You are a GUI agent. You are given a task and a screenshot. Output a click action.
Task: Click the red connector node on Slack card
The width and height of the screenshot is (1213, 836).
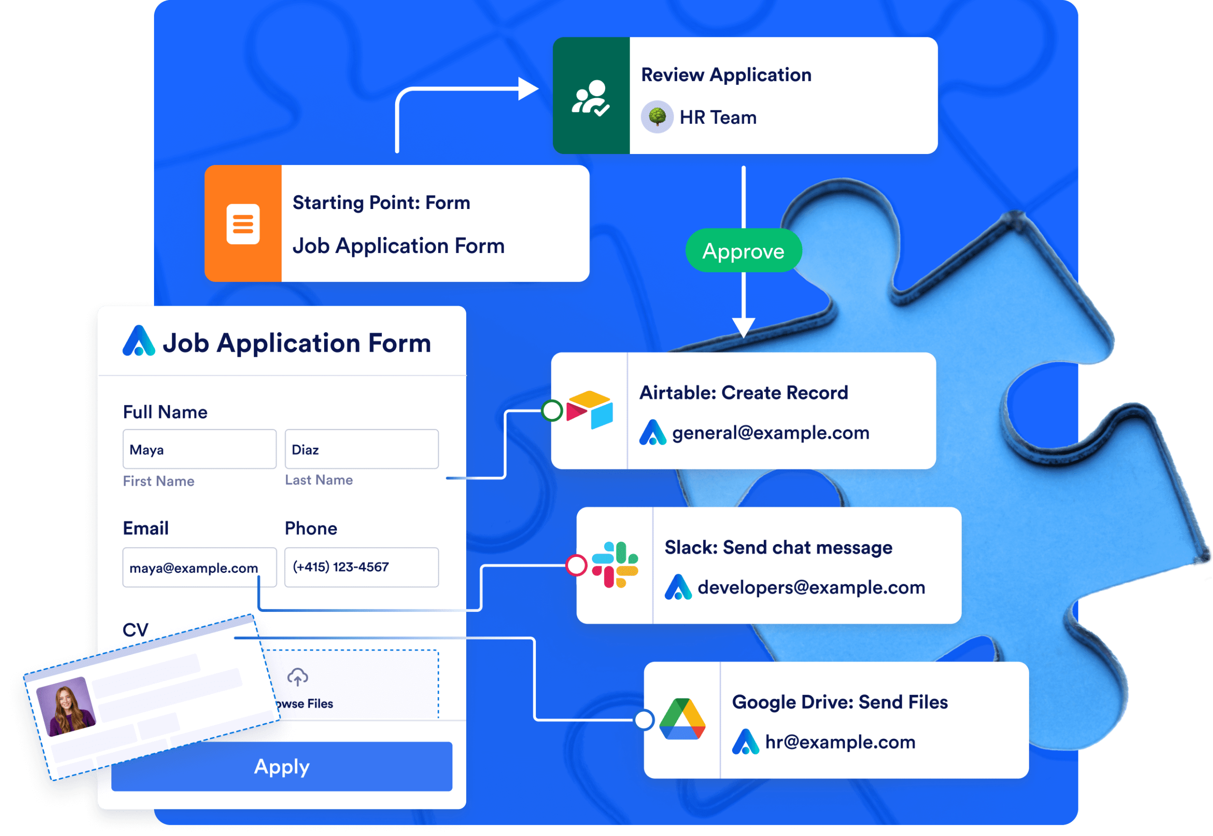(x=576, y=565)
